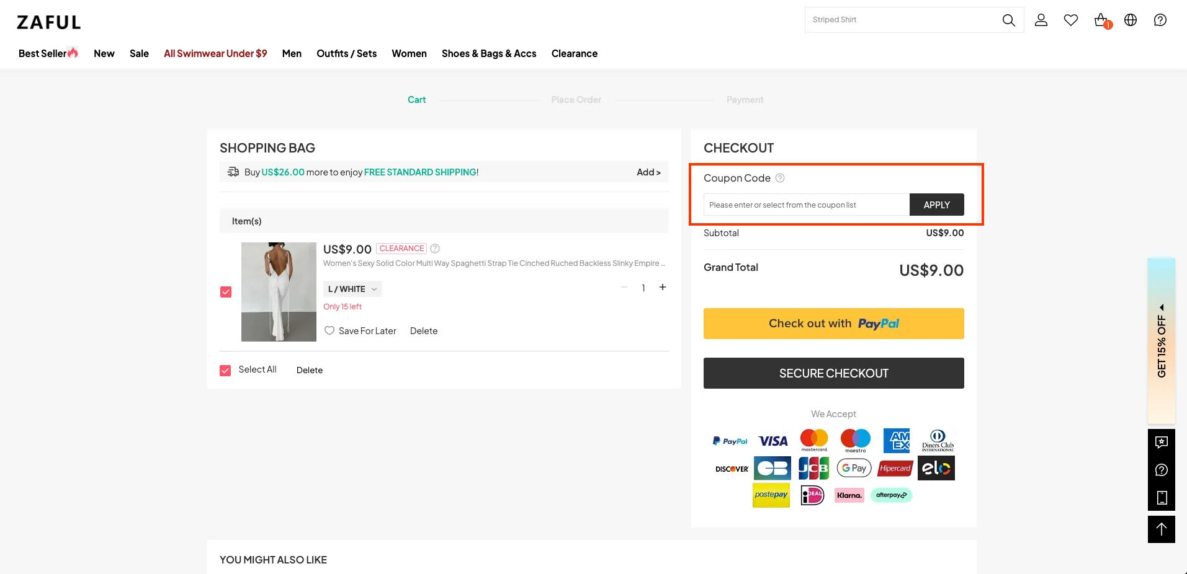Click the sidebar mobile app icon
1187x574 pixels.
[1162, 498]
